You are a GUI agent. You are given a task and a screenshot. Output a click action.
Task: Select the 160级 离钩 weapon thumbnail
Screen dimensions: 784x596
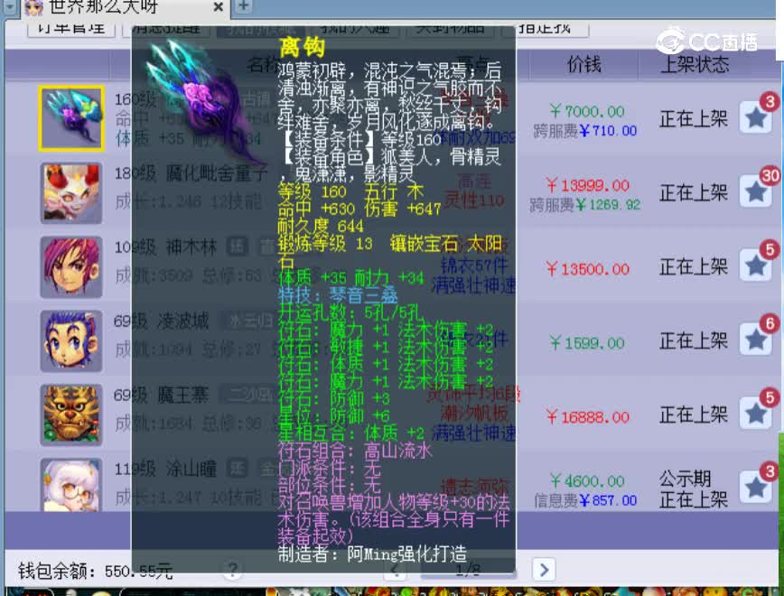point(71,118)
